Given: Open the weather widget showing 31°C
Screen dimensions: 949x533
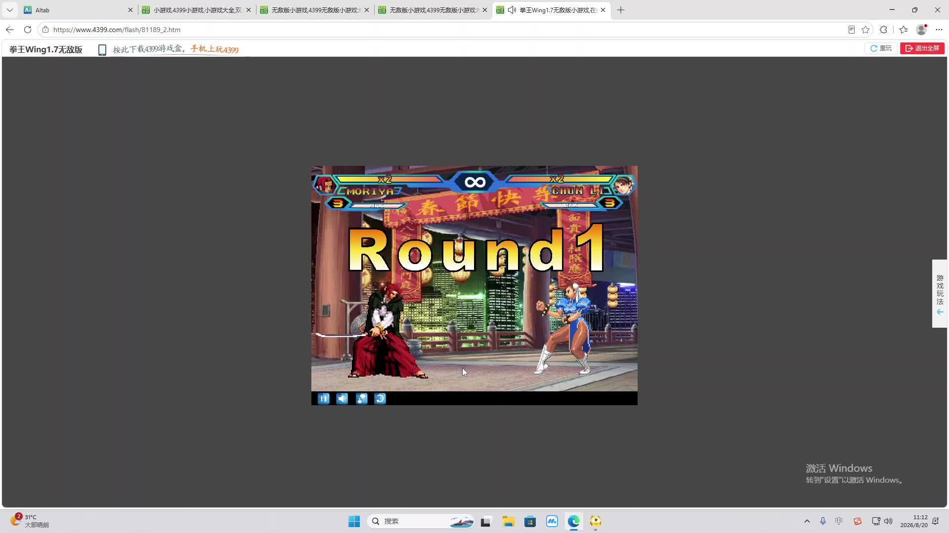Looking at the screenshot, I should pos(30,521).
